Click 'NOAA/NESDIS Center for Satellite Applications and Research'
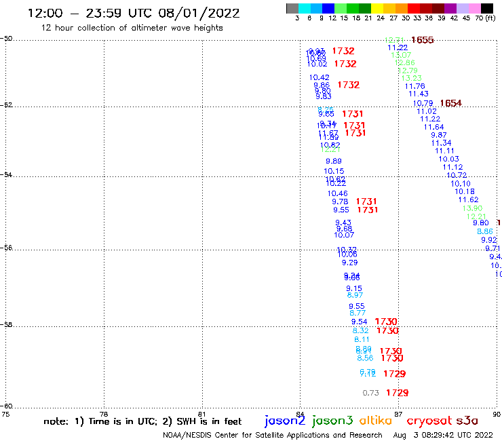 click(x=273, y=435)
